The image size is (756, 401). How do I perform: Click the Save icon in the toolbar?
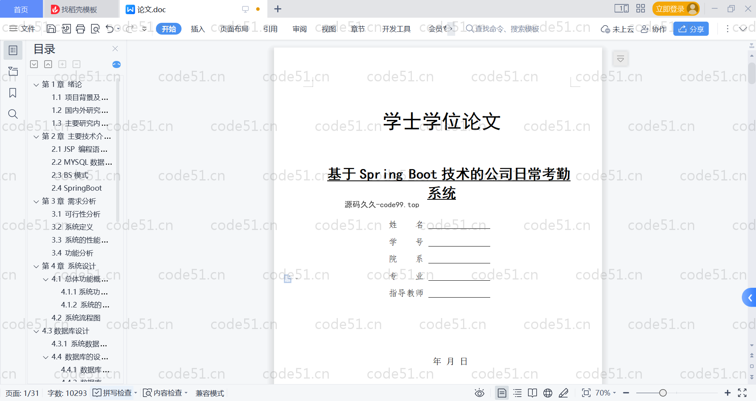(51, 29)
